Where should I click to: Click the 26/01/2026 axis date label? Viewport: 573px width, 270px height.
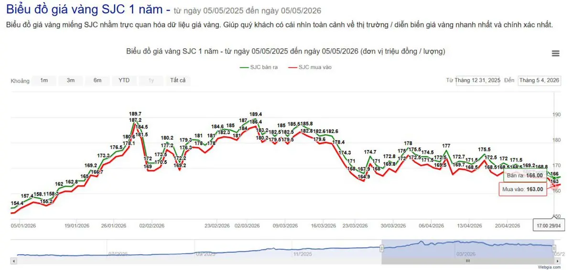point(113,226)
